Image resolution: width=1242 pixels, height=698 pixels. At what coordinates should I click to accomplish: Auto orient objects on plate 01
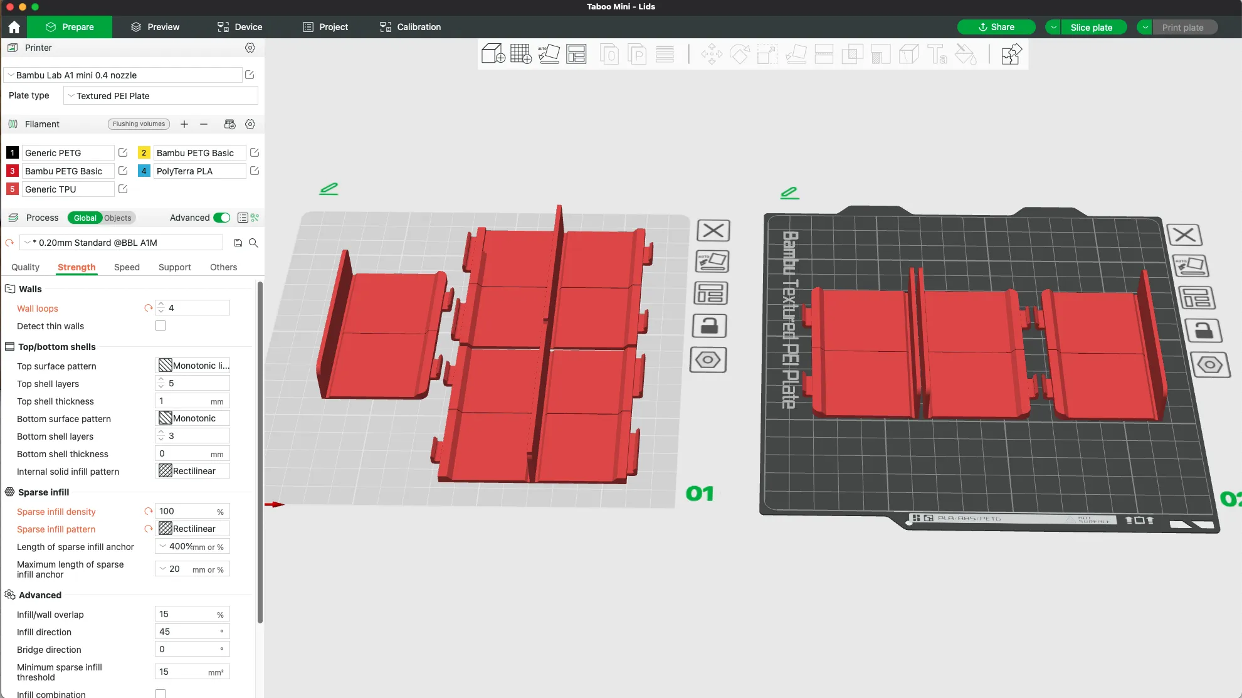coord(712,261)
